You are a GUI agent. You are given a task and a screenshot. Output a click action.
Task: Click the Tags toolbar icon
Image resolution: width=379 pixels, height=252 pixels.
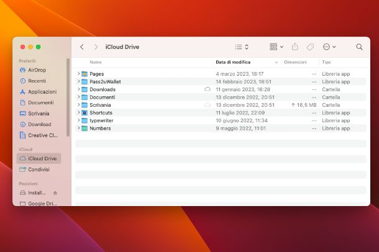310,47
